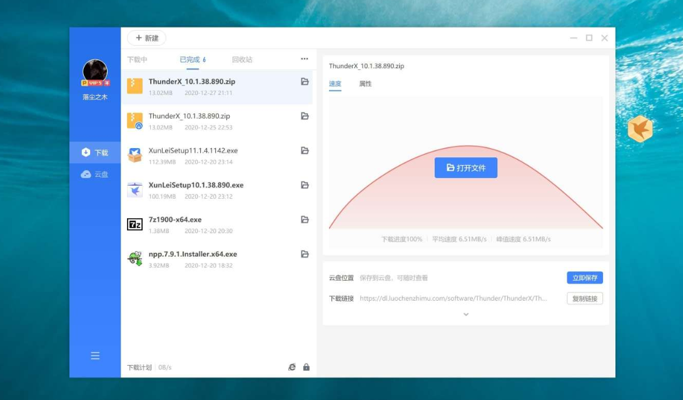Open folder for first ThunderX_10.1.38.890.zip entry

305,82
